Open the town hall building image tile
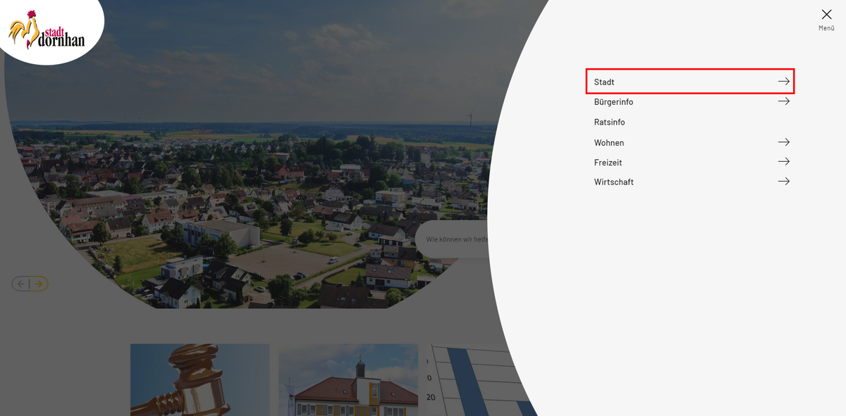 tap(348, 380)
